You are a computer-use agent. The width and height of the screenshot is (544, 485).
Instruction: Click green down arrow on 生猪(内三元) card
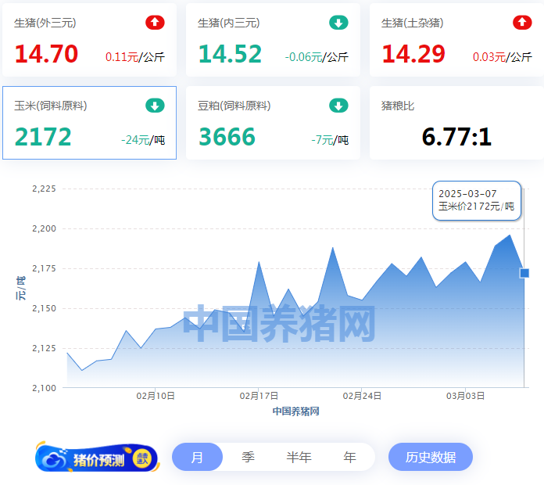pyautogui.click(x=338, y=23)
